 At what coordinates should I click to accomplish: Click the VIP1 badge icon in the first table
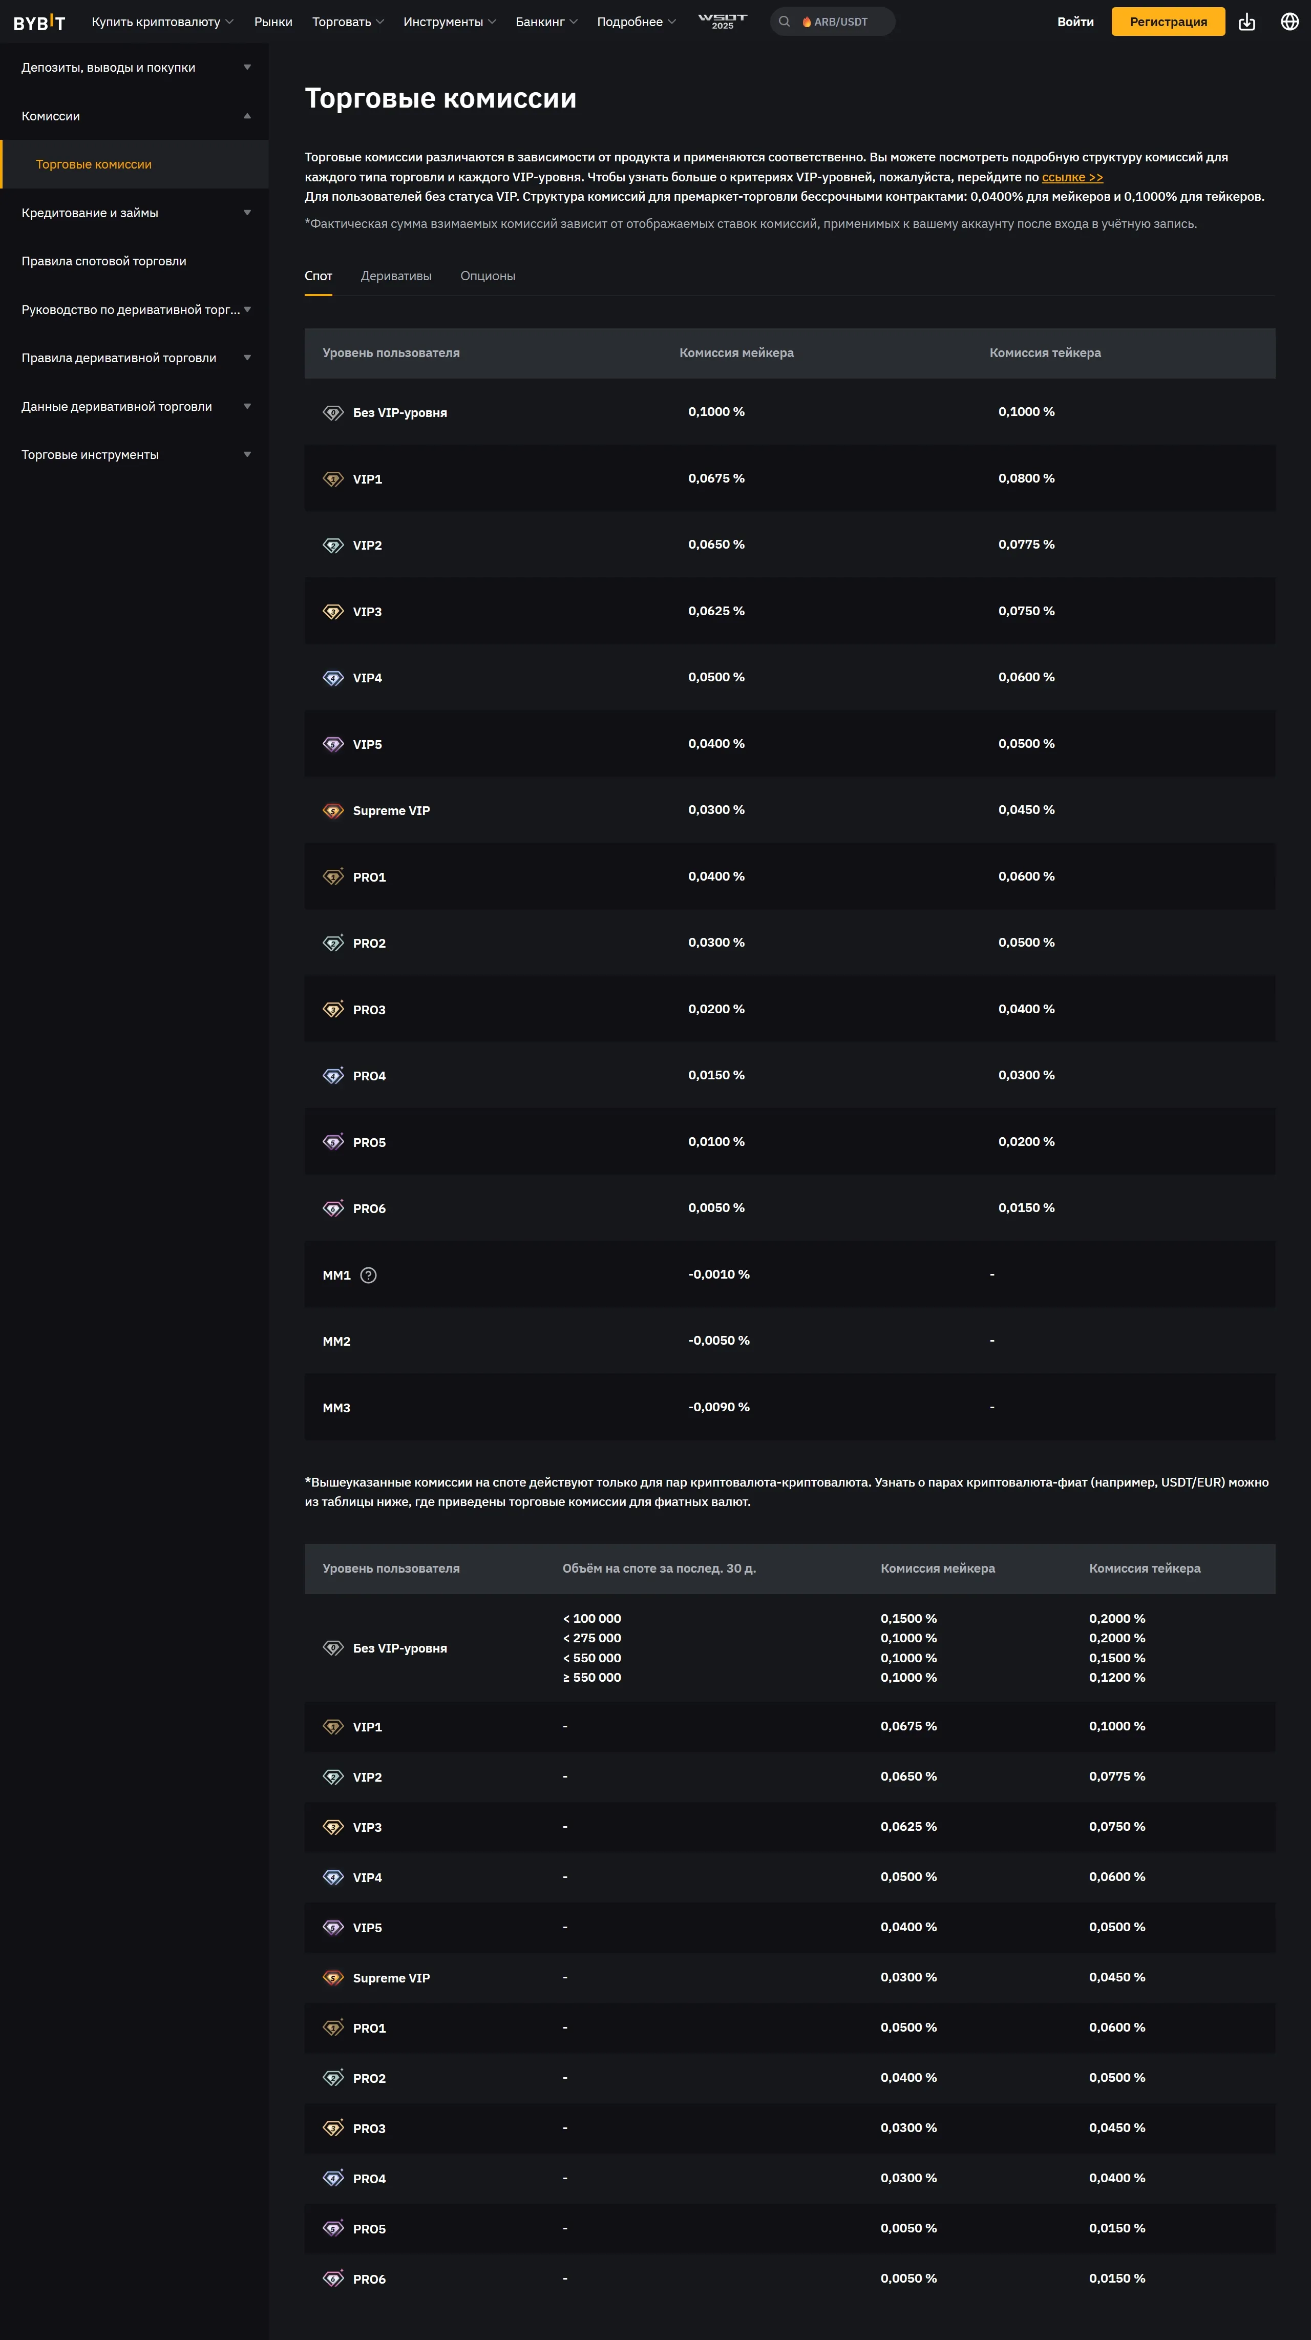pos(333,479)
